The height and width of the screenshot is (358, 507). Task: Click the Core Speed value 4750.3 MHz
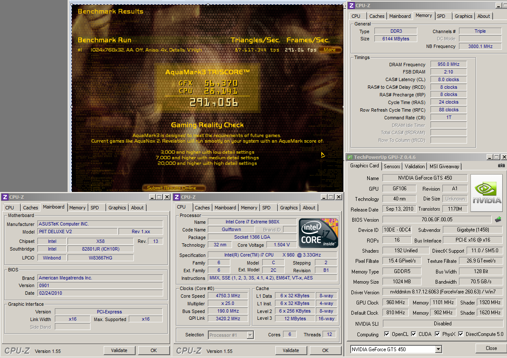[x=228, y=296]
